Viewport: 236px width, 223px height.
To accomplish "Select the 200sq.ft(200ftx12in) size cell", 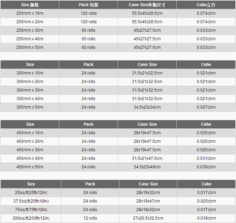I will [x=31, y=218].
